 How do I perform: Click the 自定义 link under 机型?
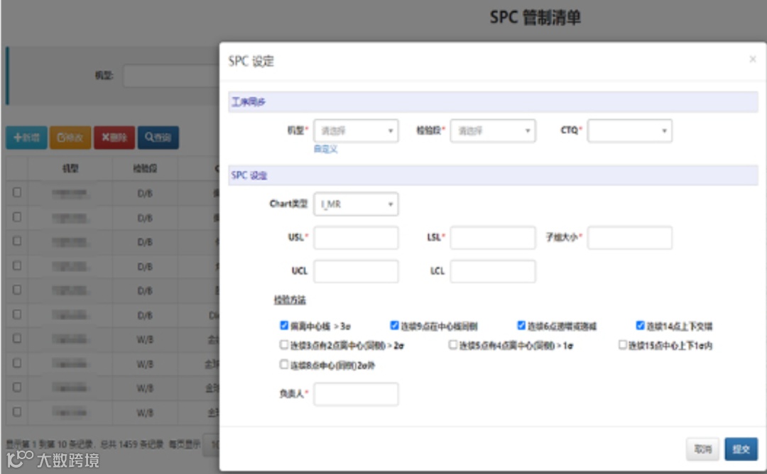coord(326,149)
